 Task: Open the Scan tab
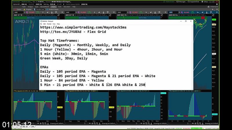(37, 7)
